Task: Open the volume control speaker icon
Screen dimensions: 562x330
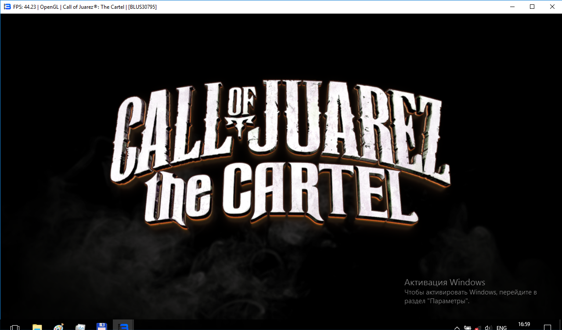Action: (488, 327)
